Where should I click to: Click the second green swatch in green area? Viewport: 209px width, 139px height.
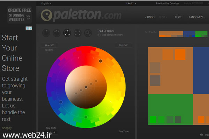coord(161,120)
